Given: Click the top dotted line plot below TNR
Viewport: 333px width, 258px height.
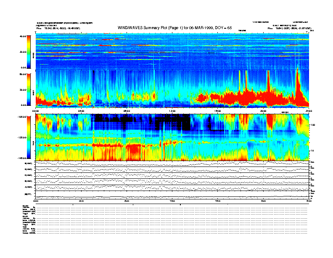Looking at the screenshot, I should click(172, 164).
